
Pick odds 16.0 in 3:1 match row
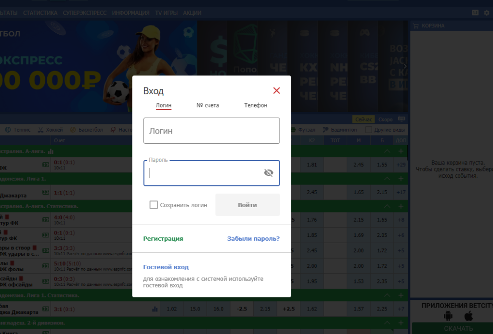click(x=219, y=309)
